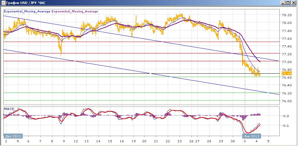Click date label 26 on the time axis
Image resolution: width=298 pixels, height=146 pixels.
(x=191, y=141)
